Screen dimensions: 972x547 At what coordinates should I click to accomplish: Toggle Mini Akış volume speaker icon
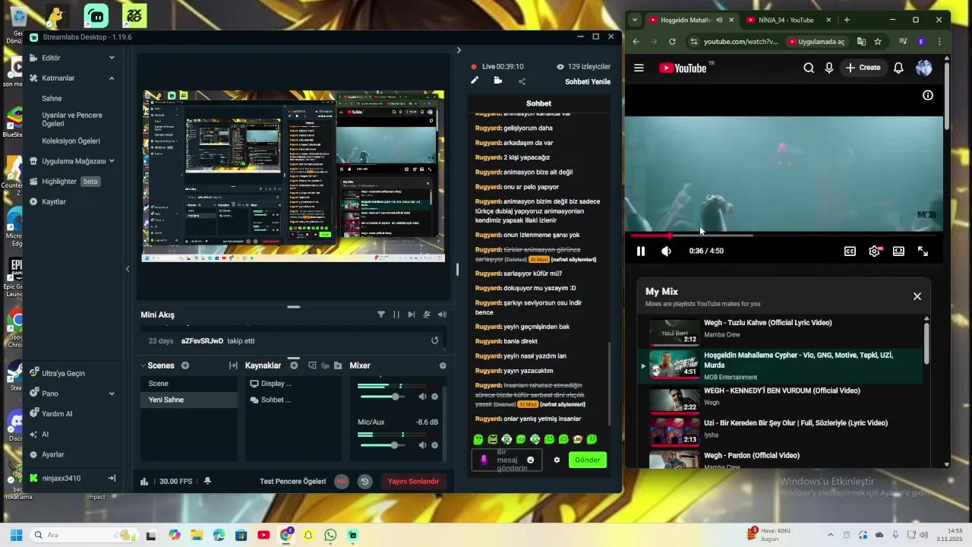pos(442,315)
